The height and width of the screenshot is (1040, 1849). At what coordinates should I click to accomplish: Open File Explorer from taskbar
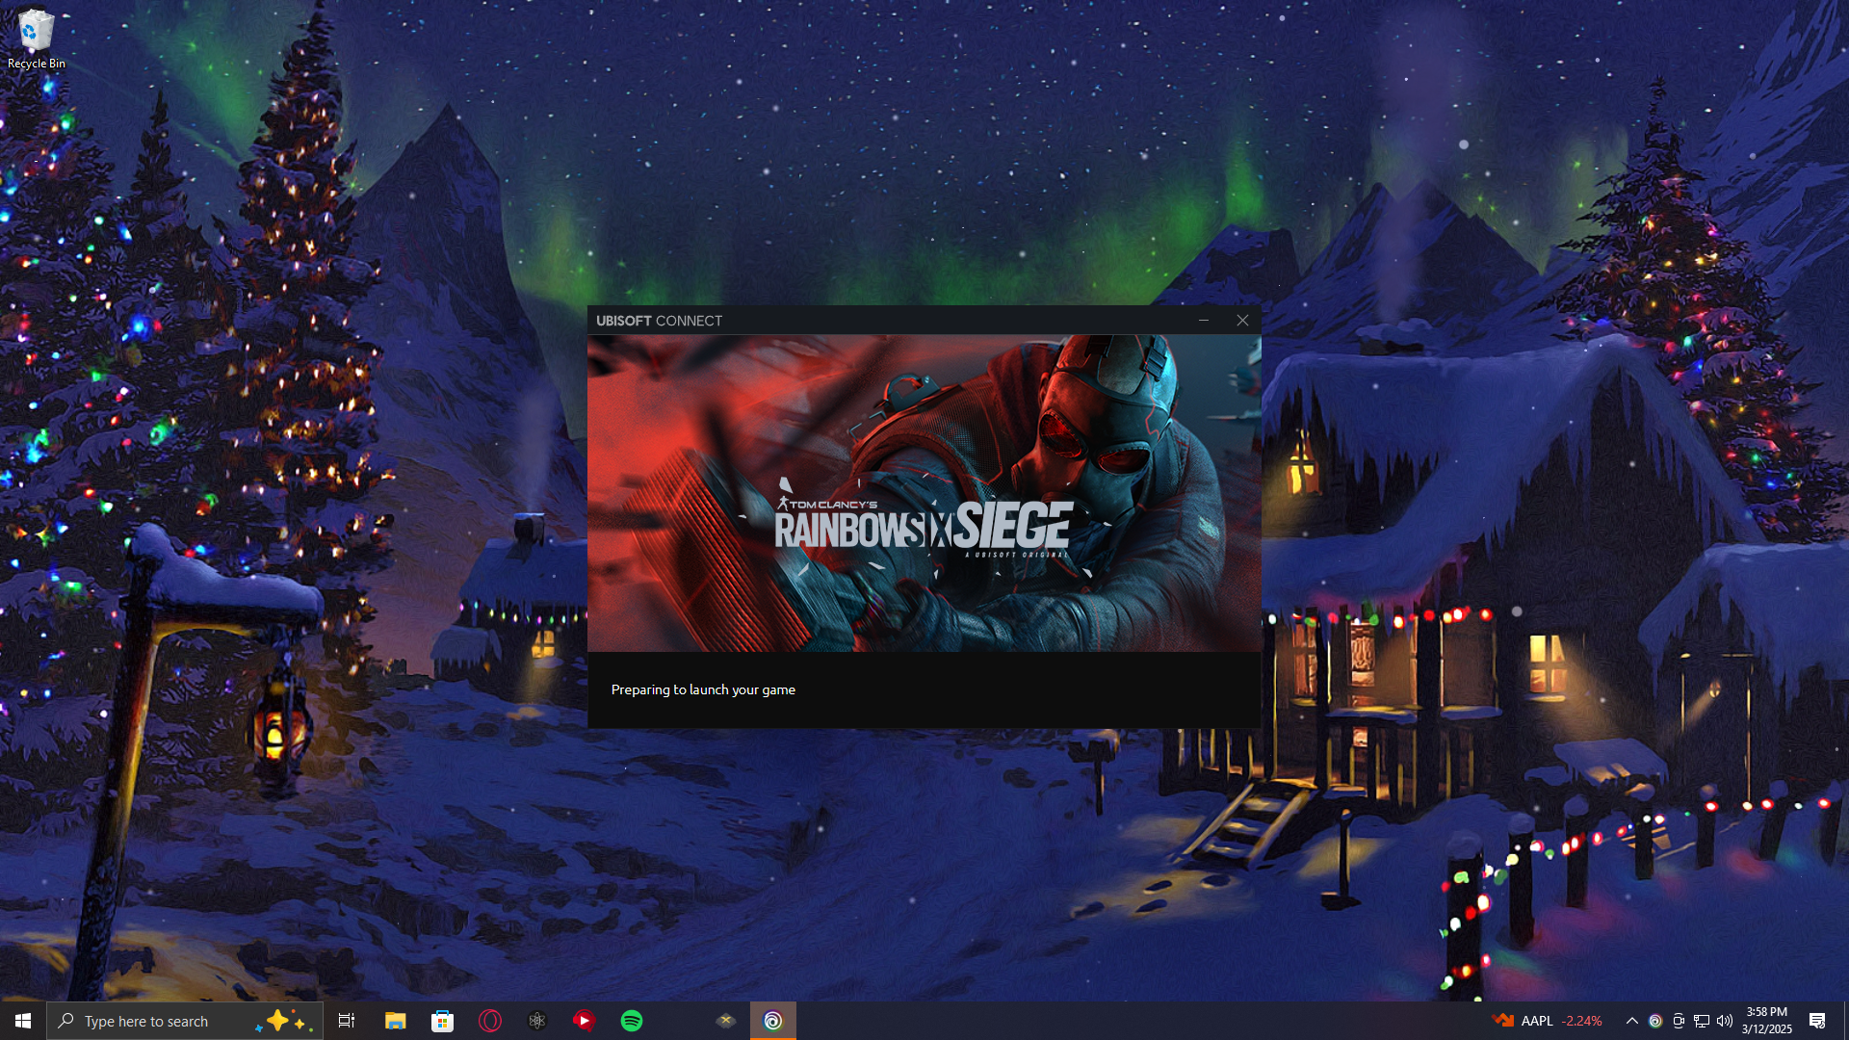[395, 1021]
